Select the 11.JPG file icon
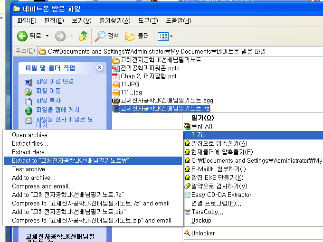This screenshot has width=323, height=242. (x=116, y=84)
